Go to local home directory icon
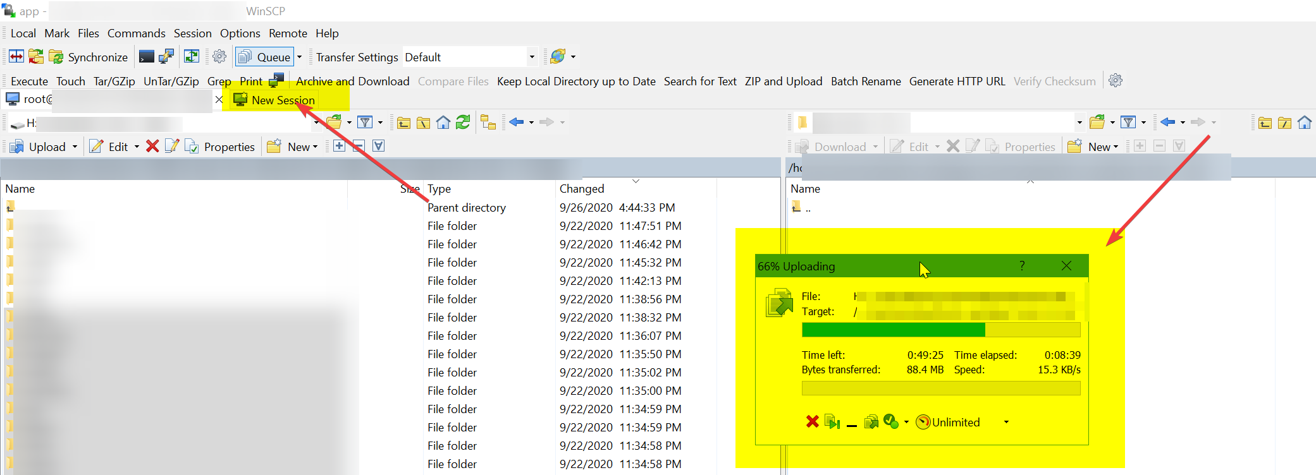The height and width of the screenshot is (475, 1316). [x=443, y=123]
